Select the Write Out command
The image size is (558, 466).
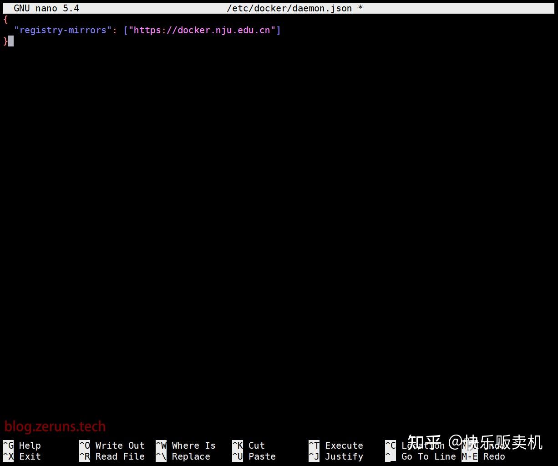119,445
